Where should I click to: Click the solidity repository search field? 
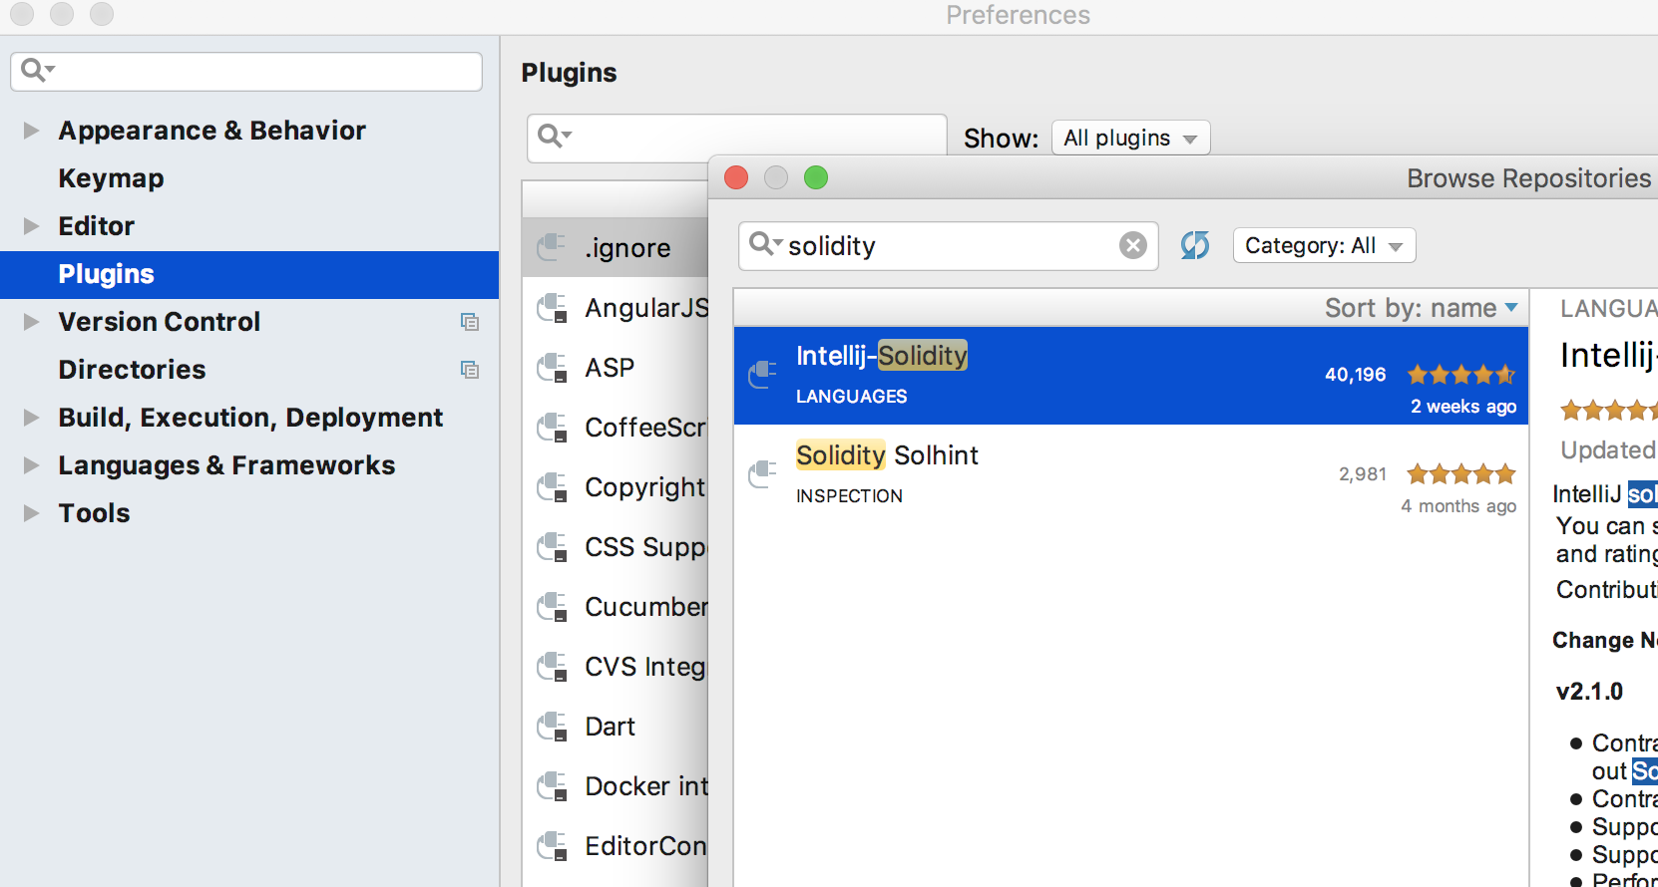tap(948, 245)
